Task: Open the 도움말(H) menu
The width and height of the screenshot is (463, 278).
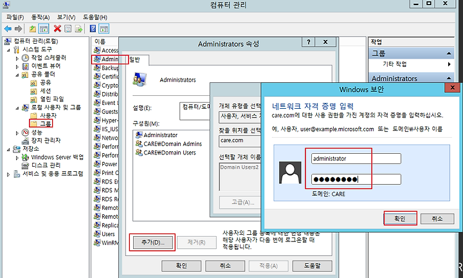Action: [x=95, y=17]
